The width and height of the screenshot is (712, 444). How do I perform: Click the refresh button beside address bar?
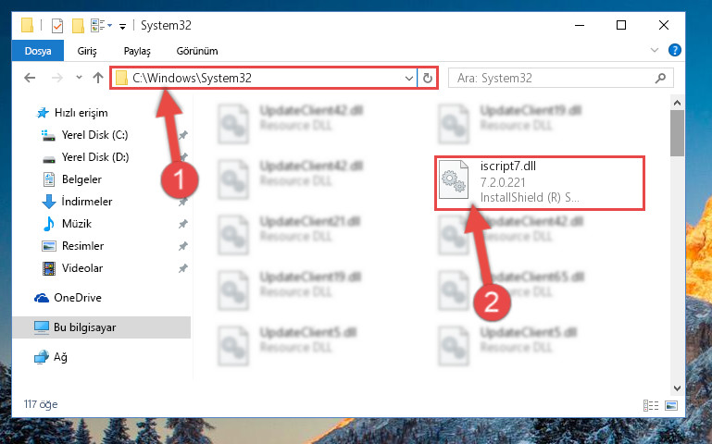point(427,78)
